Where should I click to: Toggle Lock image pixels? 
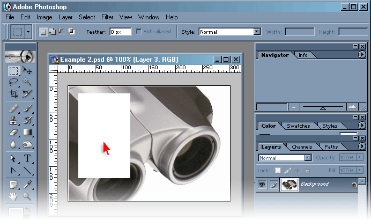287,171
